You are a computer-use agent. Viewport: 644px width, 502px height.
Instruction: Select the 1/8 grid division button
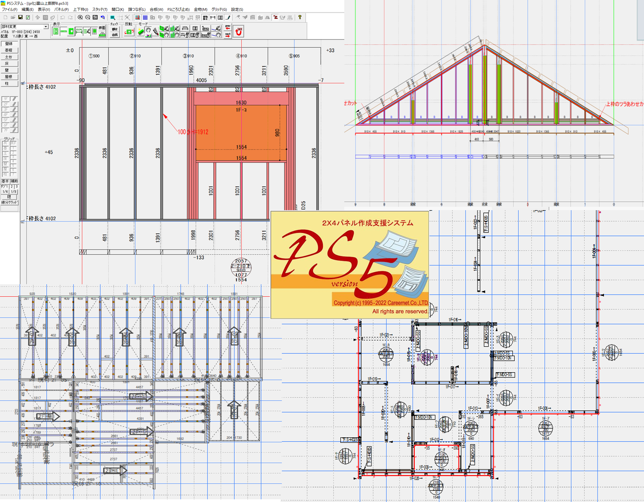tap(14, 191)
